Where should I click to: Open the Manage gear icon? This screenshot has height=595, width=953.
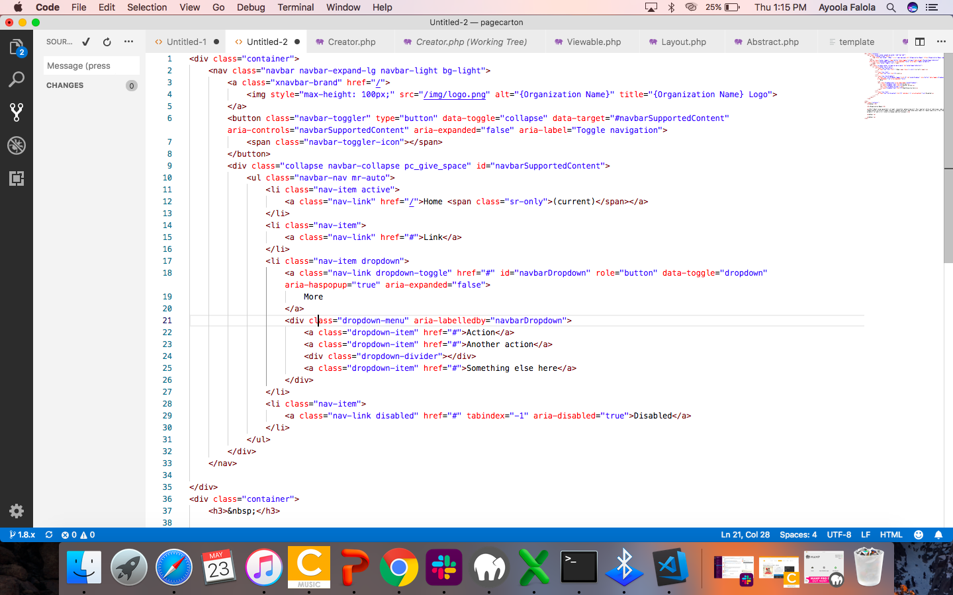[17, 511]
